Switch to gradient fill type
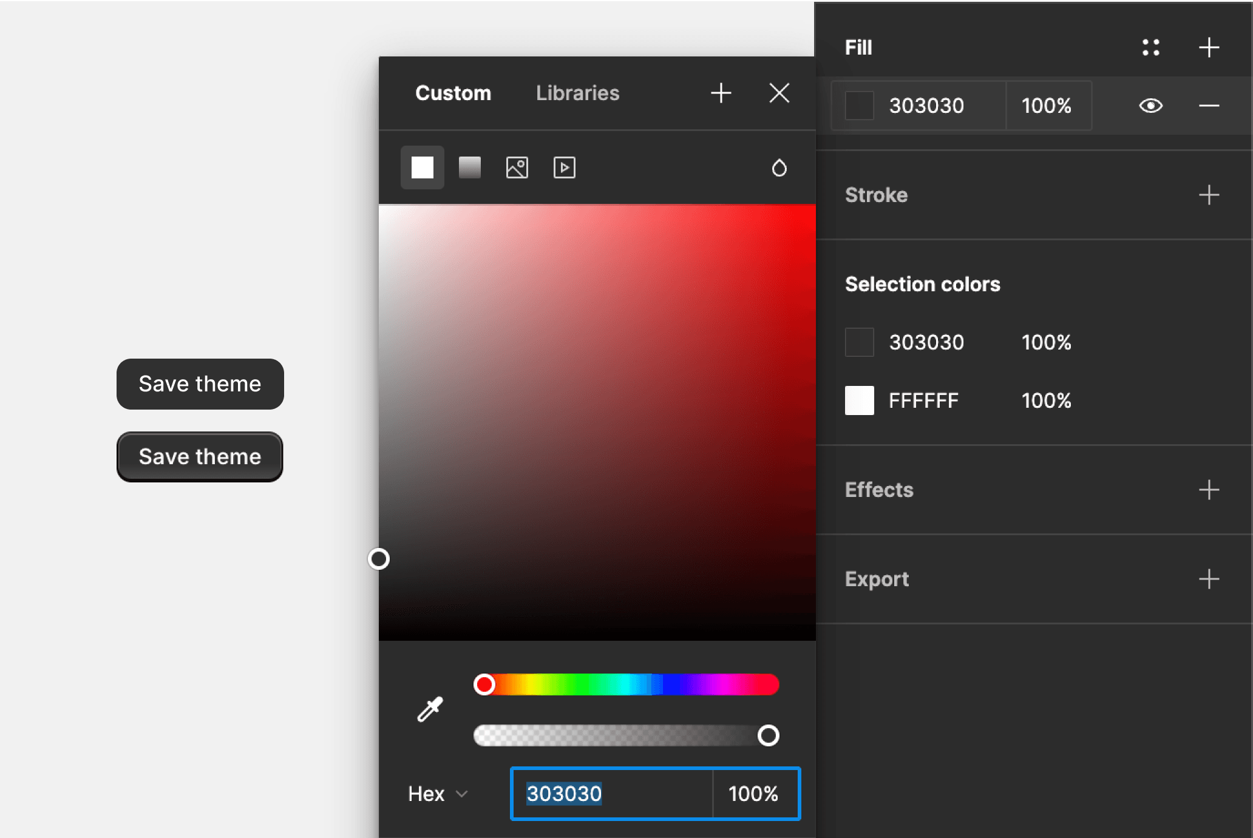This screenshot has height=838, width=1253. (x=469, y=167)
